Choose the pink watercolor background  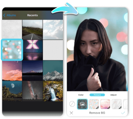click(105, 104)
